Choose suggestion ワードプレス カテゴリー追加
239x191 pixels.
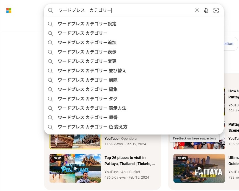[x=87, y=43]
